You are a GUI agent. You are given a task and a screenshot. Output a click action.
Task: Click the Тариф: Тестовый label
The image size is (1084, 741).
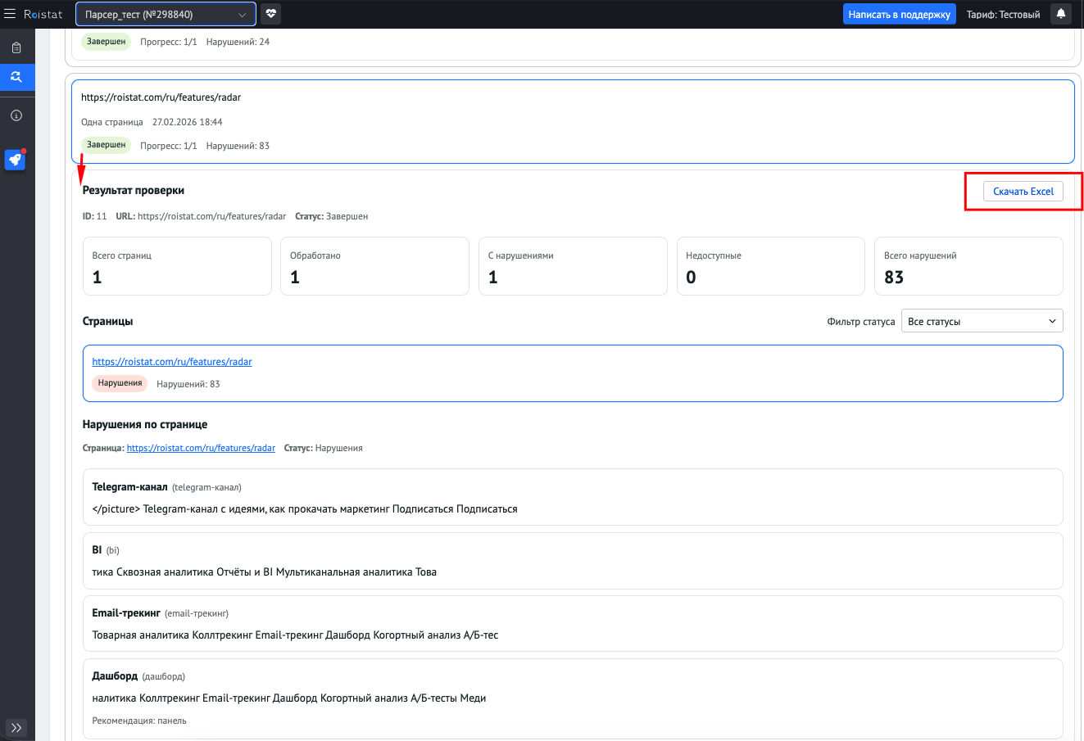tap(1003, 14)
